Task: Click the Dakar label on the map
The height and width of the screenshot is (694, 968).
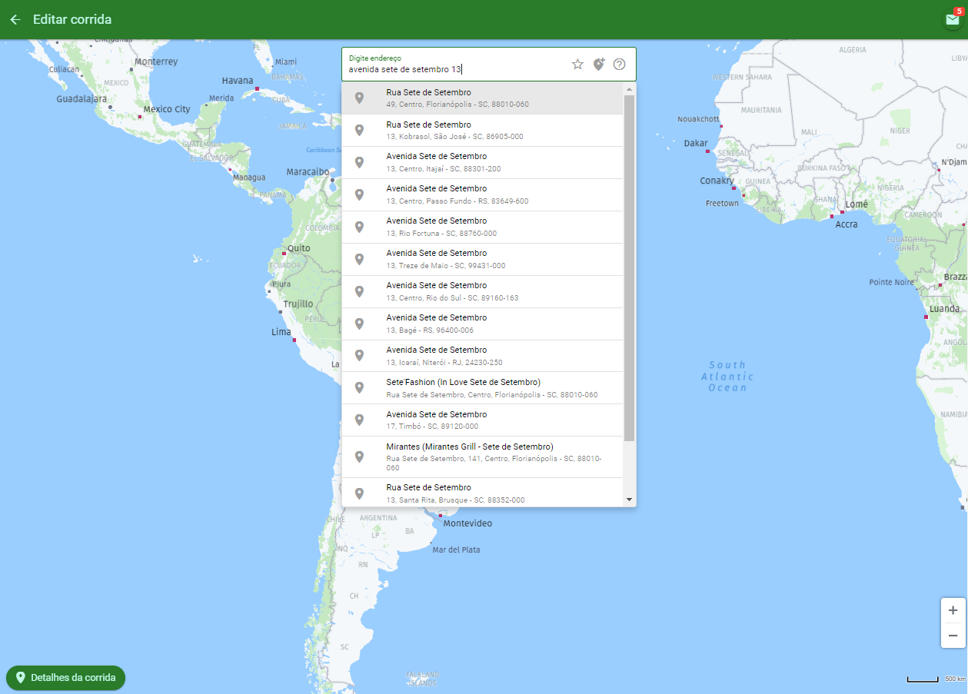Action: pyautogui.click(x=696, y=143)
